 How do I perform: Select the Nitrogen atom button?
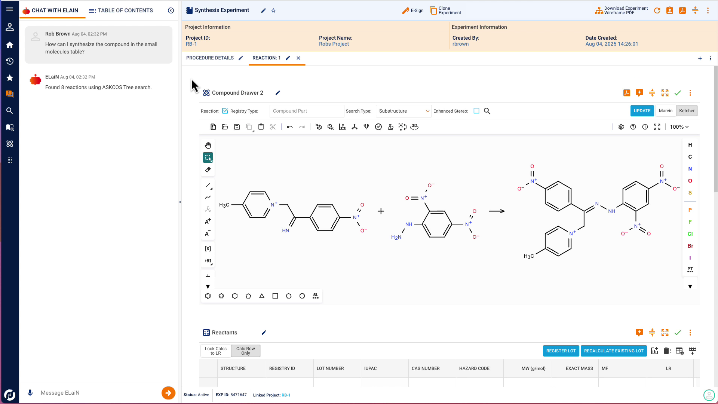click(690, 169)
